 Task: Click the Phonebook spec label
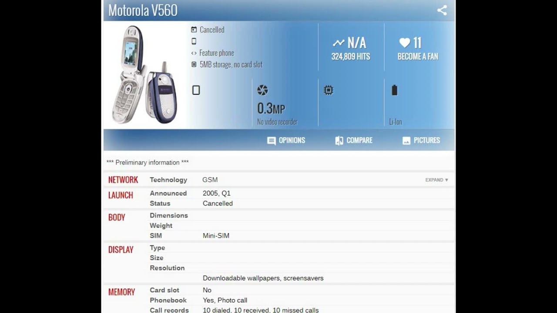click(168, 300)
